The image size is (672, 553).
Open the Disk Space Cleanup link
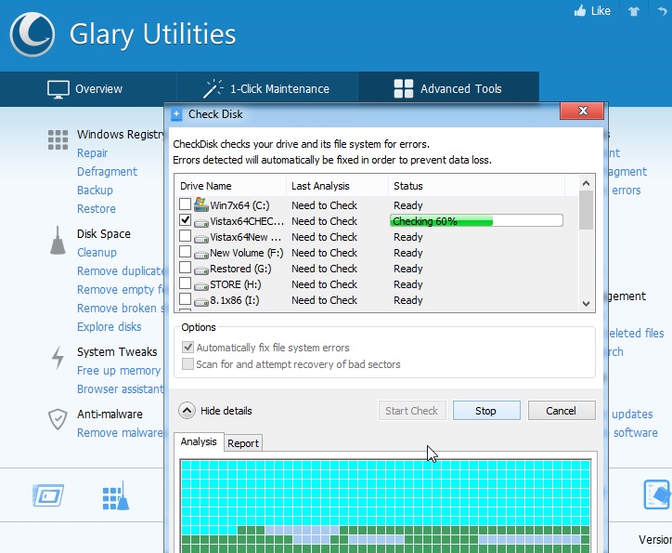pyautogui.click(x=97, y=252)
